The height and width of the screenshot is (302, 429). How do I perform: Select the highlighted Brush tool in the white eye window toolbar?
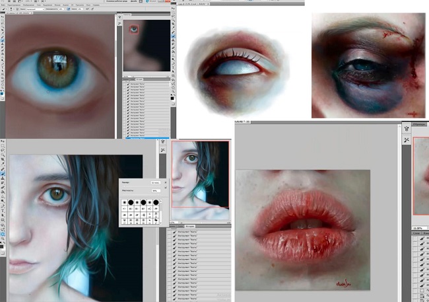173,36
